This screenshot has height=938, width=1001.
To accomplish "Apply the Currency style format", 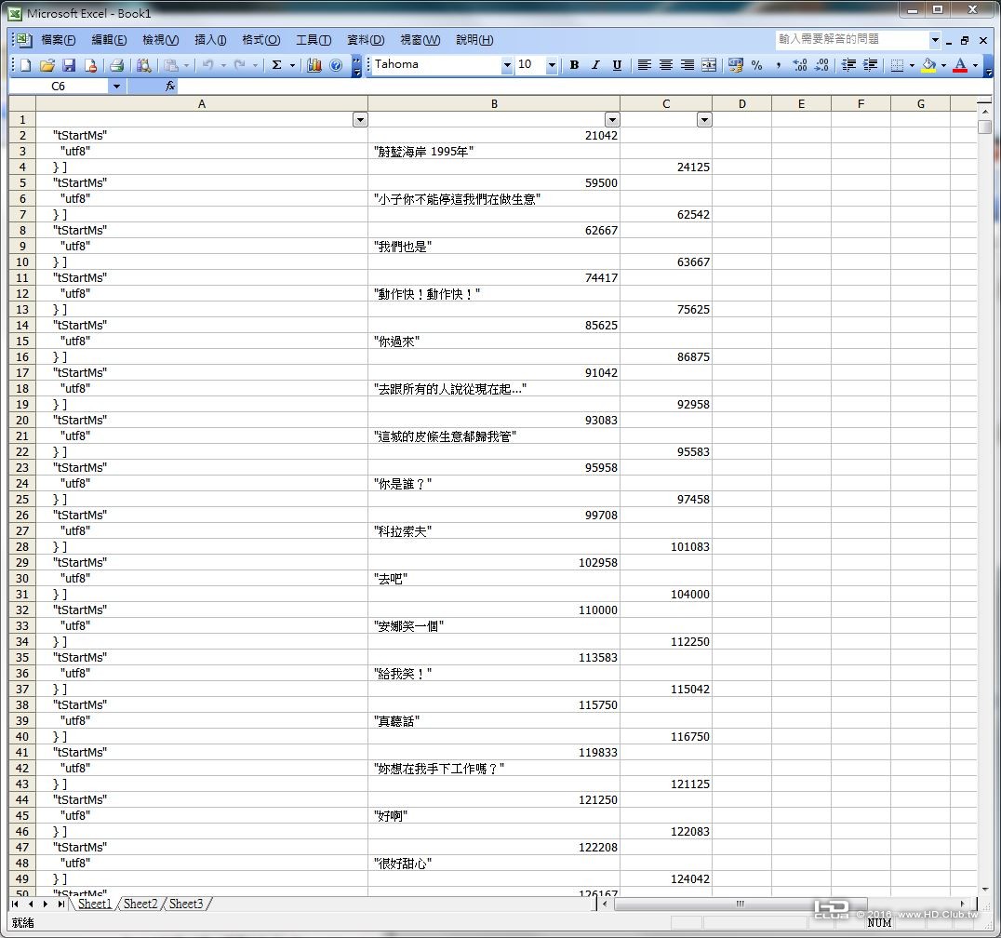I will pyautogui.click(x=736, y=65).
